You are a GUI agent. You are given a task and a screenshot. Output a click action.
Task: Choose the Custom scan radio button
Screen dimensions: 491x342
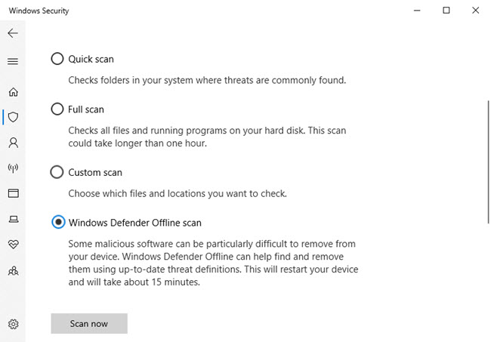pyautogui.click(x=57, y=172)
